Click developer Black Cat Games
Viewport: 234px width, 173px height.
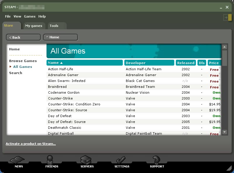140,81
